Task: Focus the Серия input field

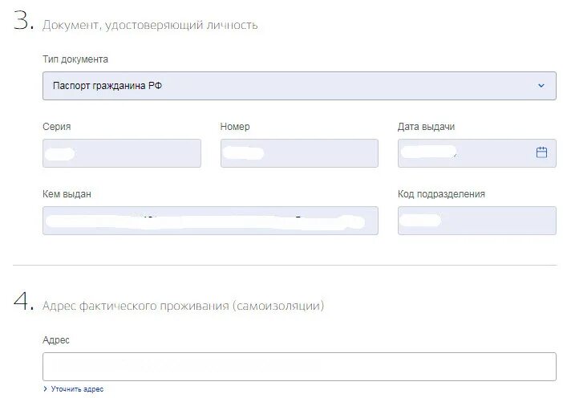Action: tap(122, 153)
